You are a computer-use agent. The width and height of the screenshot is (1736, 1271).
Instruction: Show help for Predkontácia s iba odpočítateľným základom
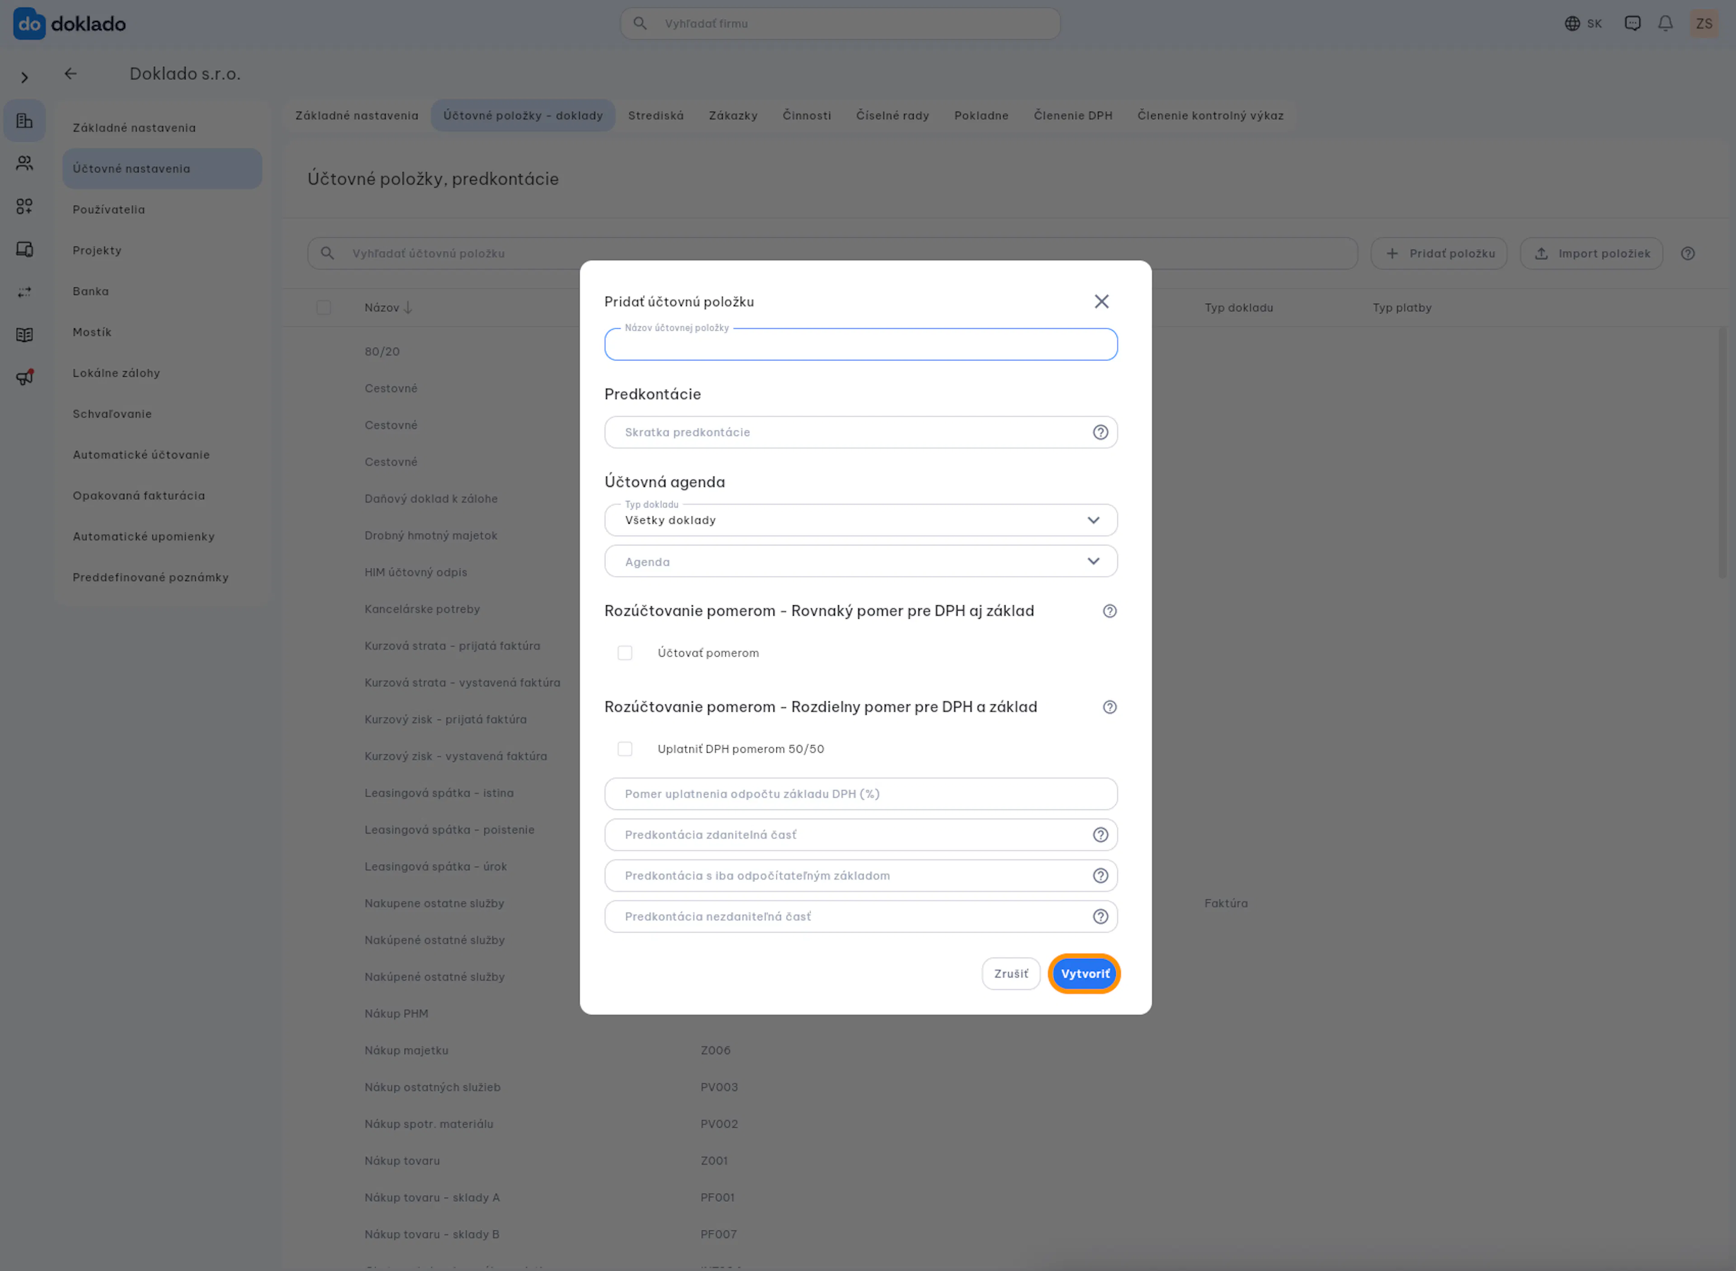1100,876
